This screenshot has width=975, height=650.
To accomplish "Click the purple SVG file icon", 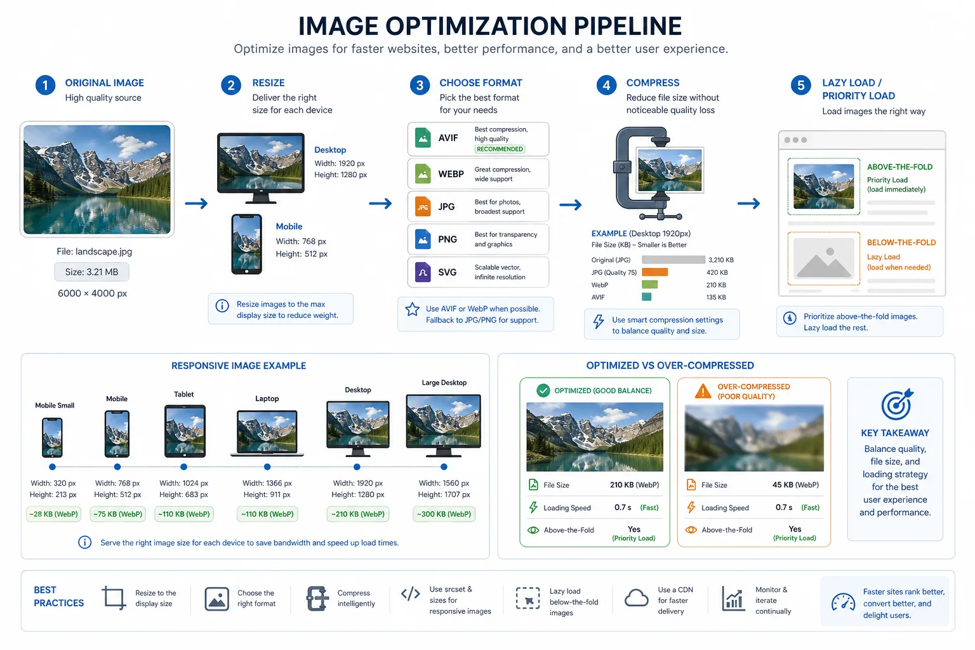I will tap(423, 272).
